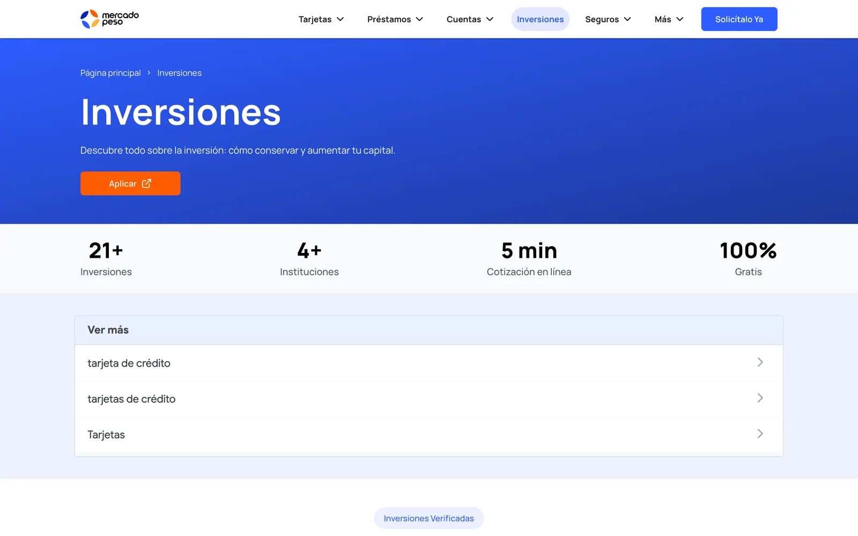Click the orange Aplicar button
Screen dimensions: 858x536
(x=130, y=183)
